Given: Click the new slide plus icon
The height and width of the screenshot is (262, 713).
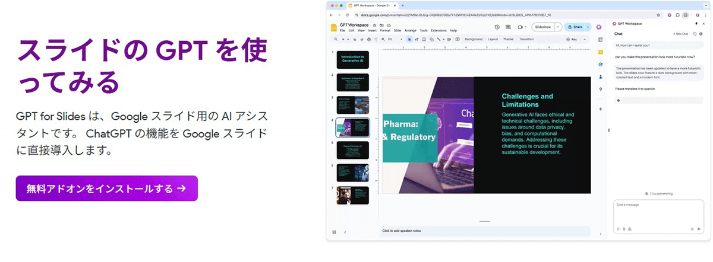Looking at the screenshot, I should (x=343, y=39).
